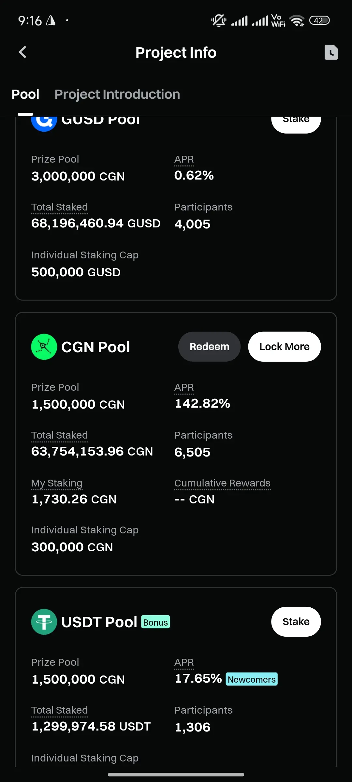The image size is (352, 782).
Task: Tap the battery indicator icon
Action: [x=319, y=21]
